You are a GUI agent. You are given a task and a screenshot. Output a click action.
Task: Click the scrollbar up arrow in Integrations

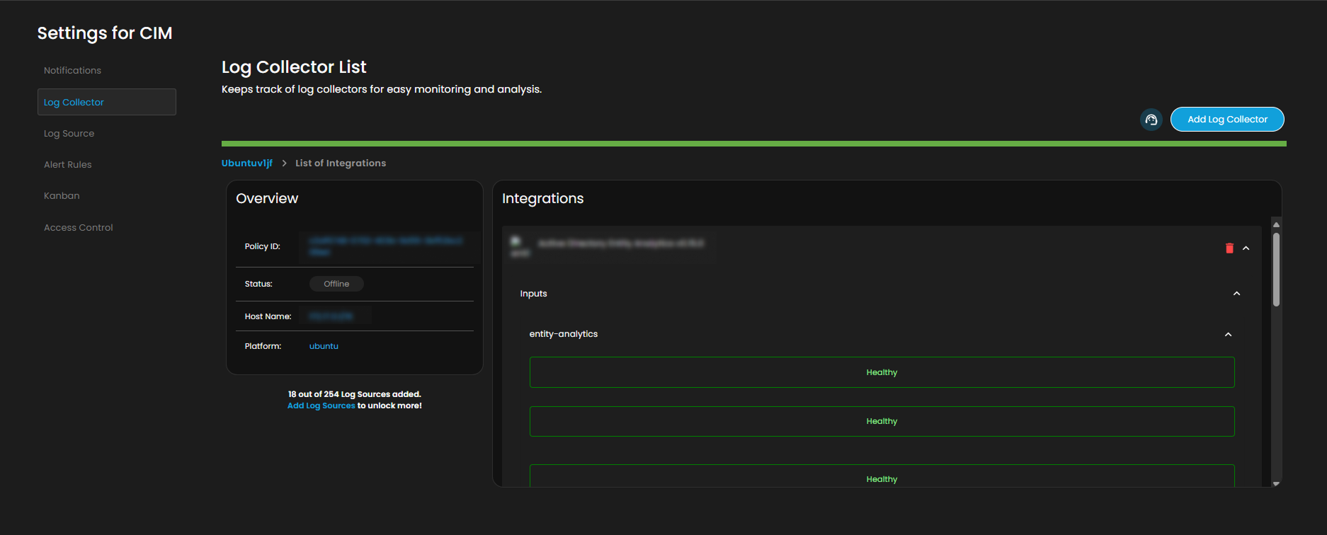(x=1276, y=224)
